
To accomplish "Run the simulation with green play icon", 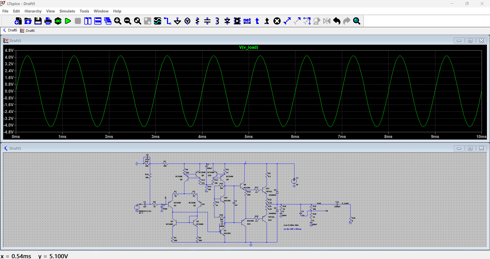I will click(68, 21).
